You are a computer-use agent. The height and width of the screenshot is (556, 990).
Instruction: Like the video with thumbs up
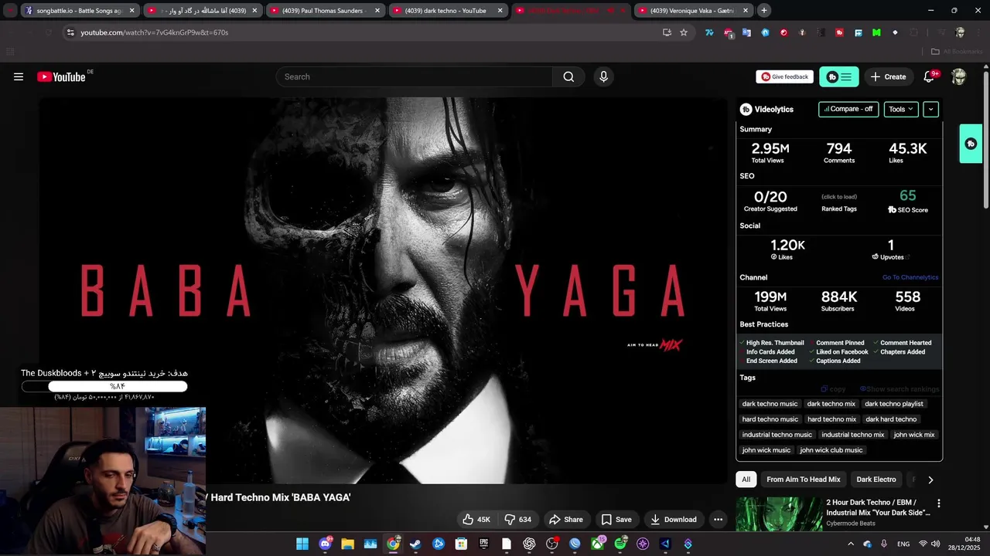(476, 520)
